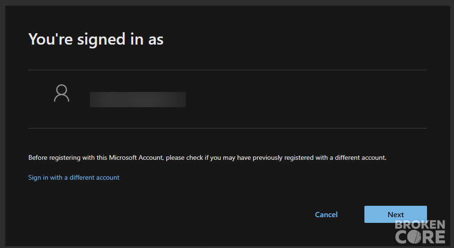Click the divider line below the account
The height and width of the screenshot is (248, 454).
(227, 128)
